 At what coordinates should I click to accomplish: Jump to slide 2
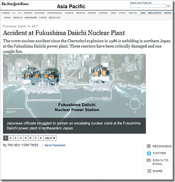point(10,138)
